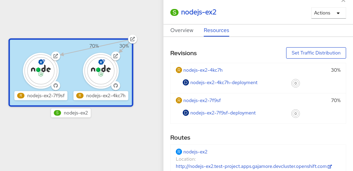Click GitHub source icon on nodejs-ex2-4kc7h node

point(116,85)
